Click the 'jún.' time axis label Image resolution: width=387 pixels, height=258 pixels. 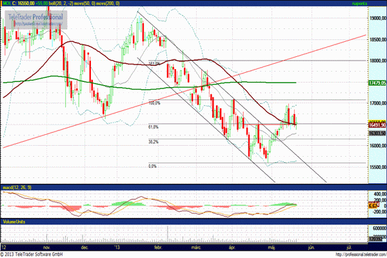(x=312, y=248)
